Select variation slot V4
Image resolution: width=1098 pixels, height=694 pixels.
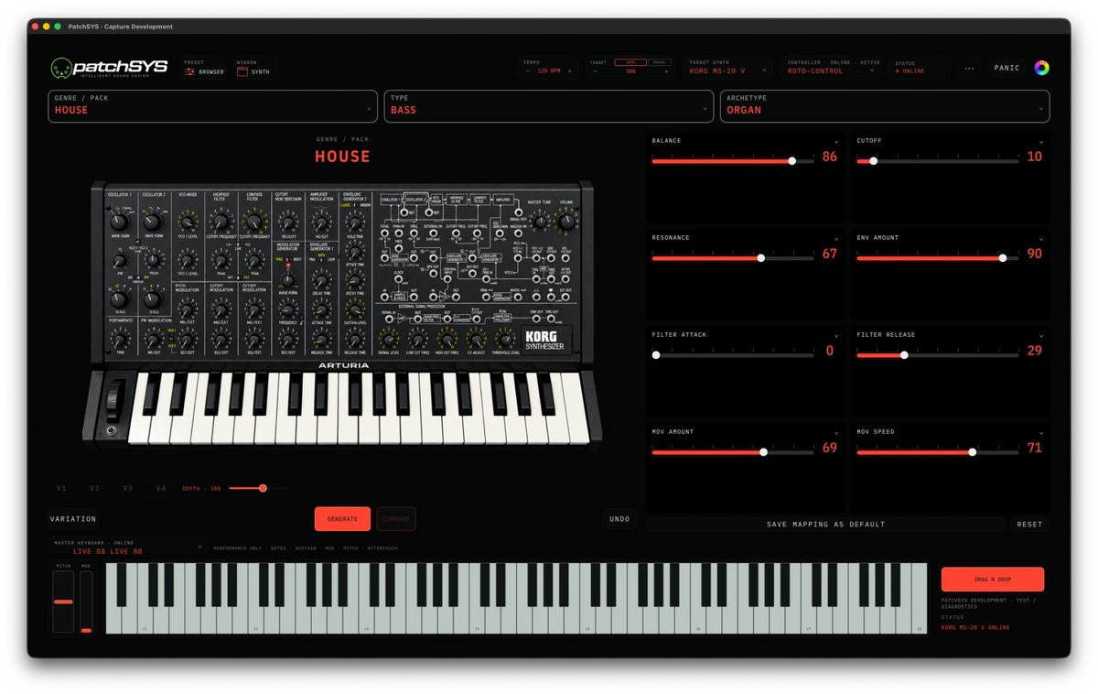[161, 488]
